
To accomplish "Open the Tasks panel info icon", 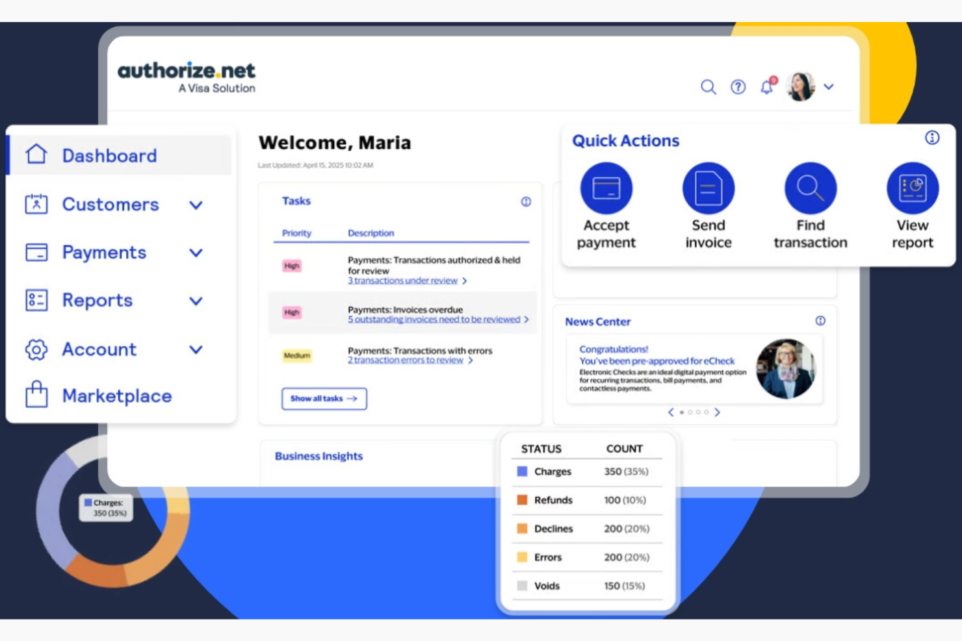I will [526, 202].
